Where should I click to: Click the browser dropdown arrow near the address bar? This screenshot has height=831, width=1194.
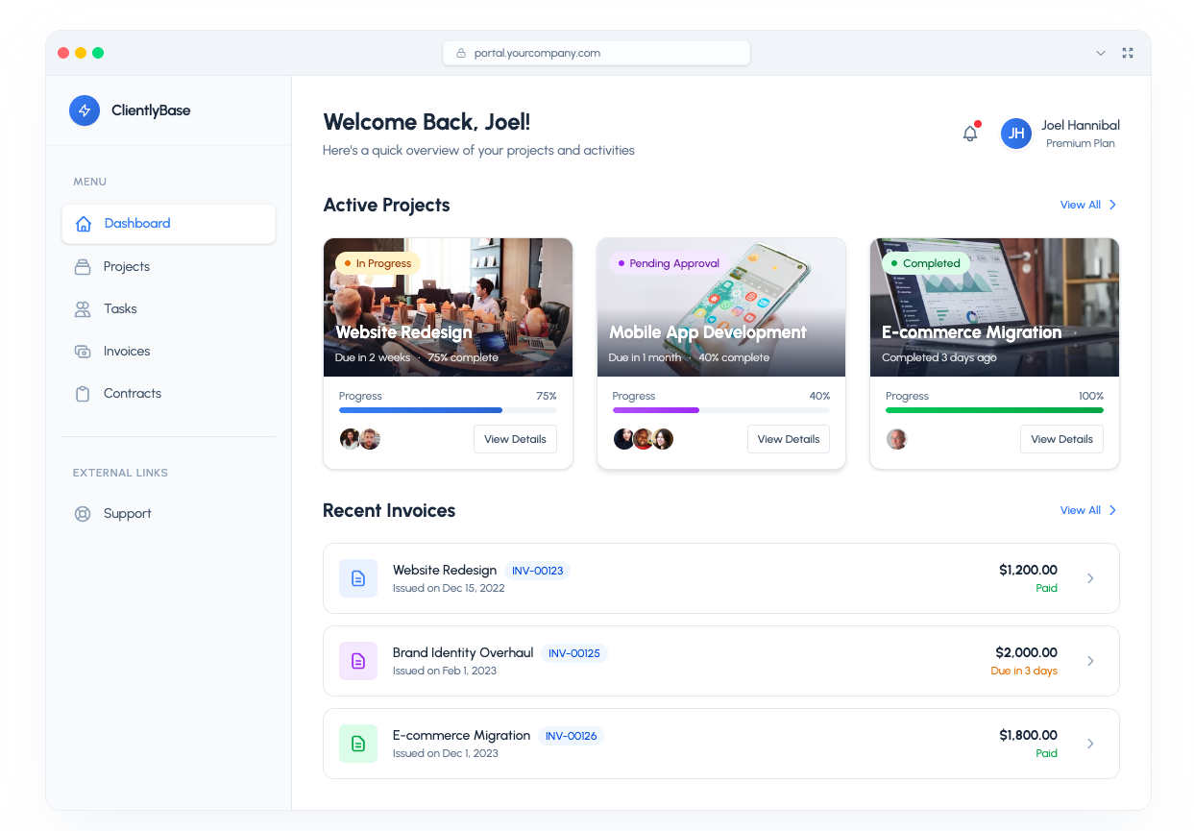(x=1101, y=53)
